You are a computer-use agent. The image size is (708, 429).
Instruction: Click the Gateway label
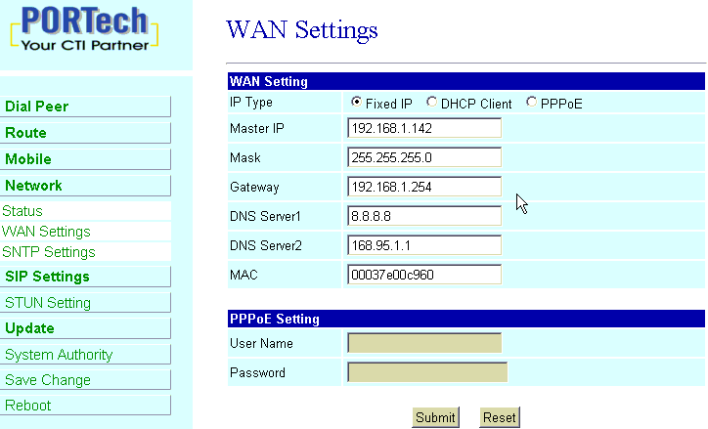[x=254, y=187]
